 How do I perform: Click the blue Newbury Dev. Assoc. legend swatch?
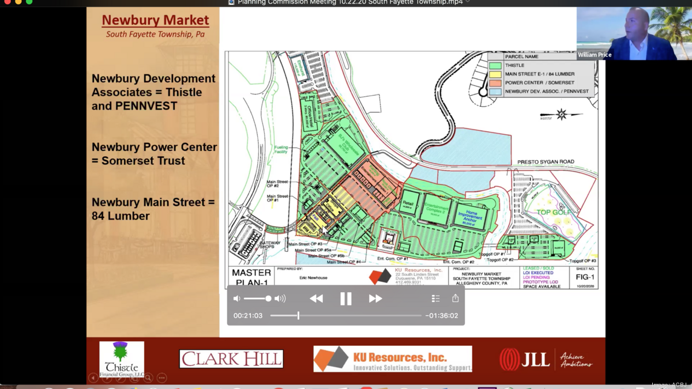(495, 92)
